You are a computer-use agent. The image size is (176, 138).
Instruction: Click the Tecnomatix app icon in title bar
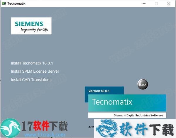pyautogui.click(x=4, y=4)
